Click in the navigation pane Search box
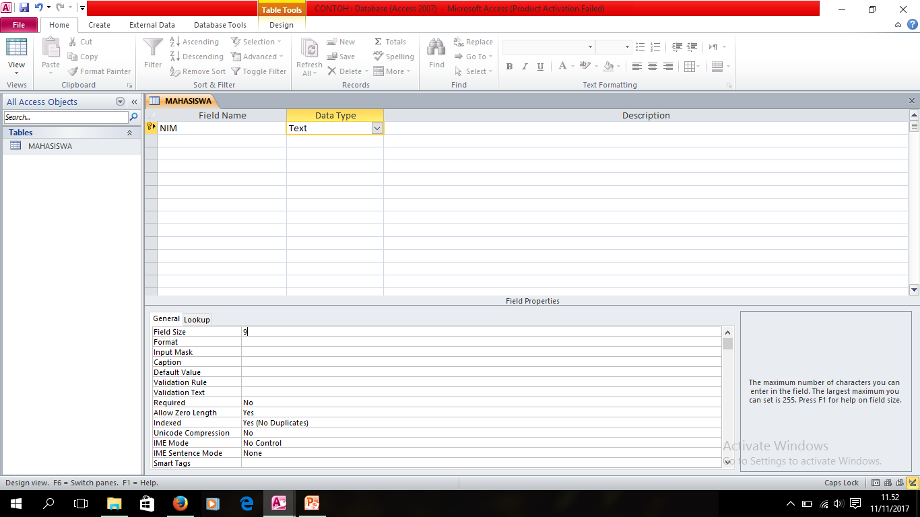 65,117
